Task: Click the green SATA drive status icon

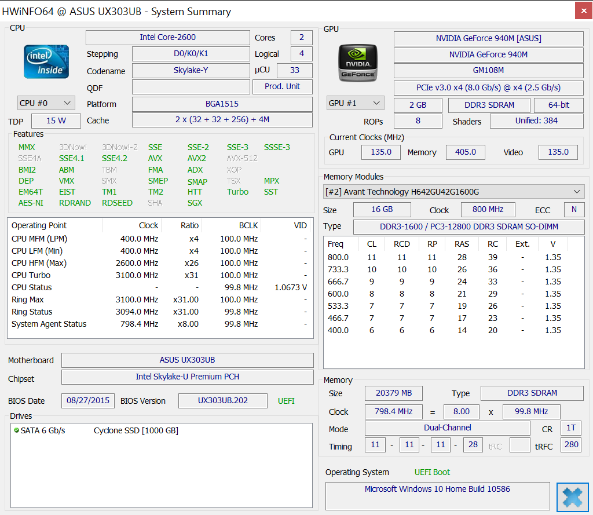Action: (16, 430)
